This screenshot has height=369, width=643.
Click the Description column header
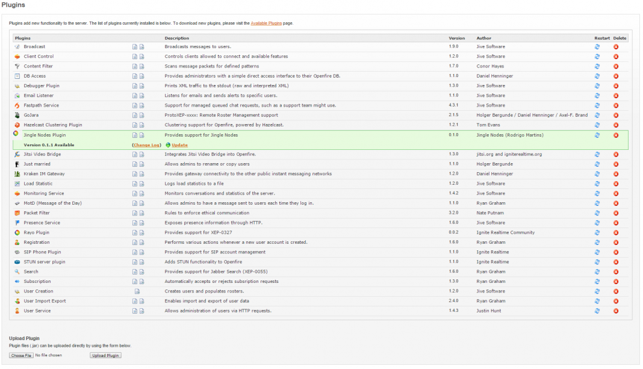pos(177,38)
